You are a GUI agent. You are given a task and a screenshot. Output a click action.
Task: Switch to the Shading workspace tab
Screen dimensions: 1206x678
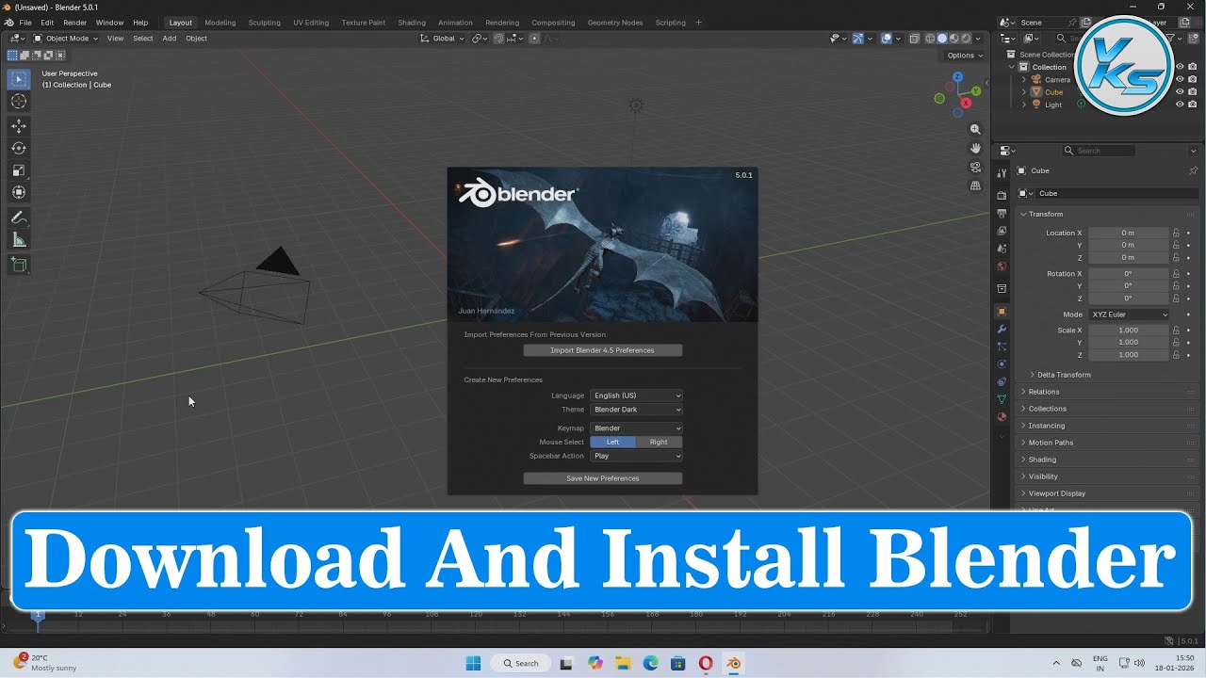pos(412,23)
